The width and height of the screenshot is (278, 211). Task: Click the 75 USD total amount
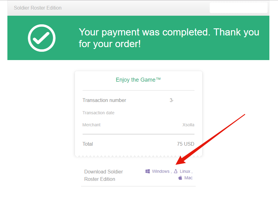click(186, 144)
